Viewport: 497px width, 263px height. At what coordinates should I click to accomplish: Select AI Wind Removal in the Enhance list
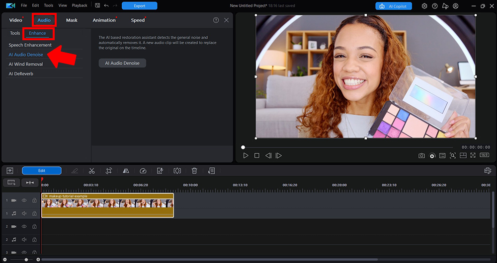(x=26, y=64)
